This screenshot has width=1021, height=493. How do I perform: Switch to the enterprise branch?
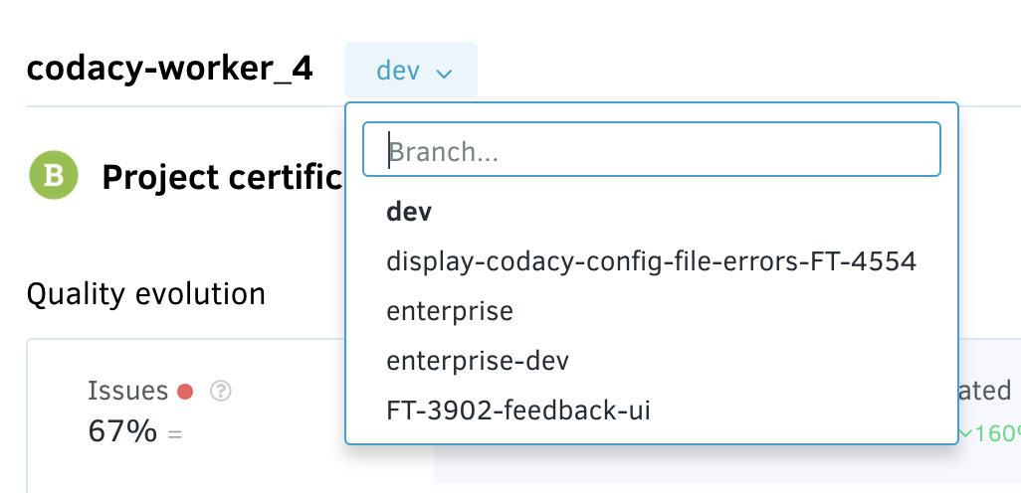pos(450,311)
